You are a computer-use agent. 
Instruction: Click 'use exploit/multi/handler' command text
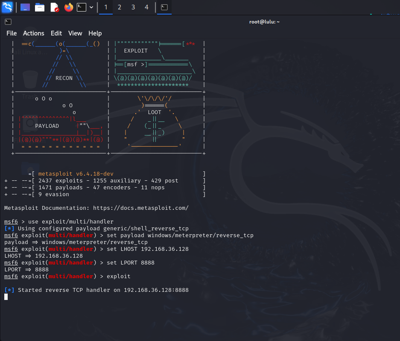[x=71, y=221]
